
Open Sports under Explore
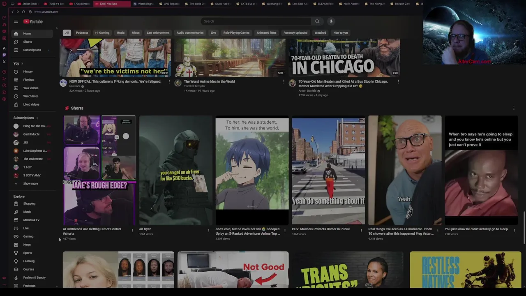(33, 253)
